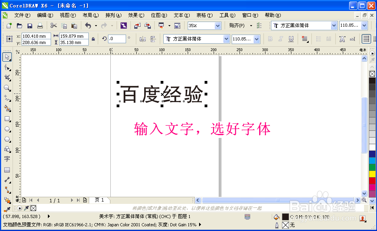This screenshot has width=377, height=231.
Task: Go to the next page arrow
Action: (x=71, y=200)
